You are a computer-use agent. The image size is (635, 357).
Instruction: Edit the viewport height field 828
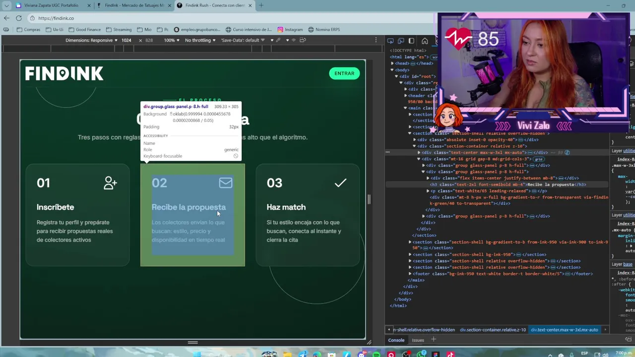[x=149, y=40]
